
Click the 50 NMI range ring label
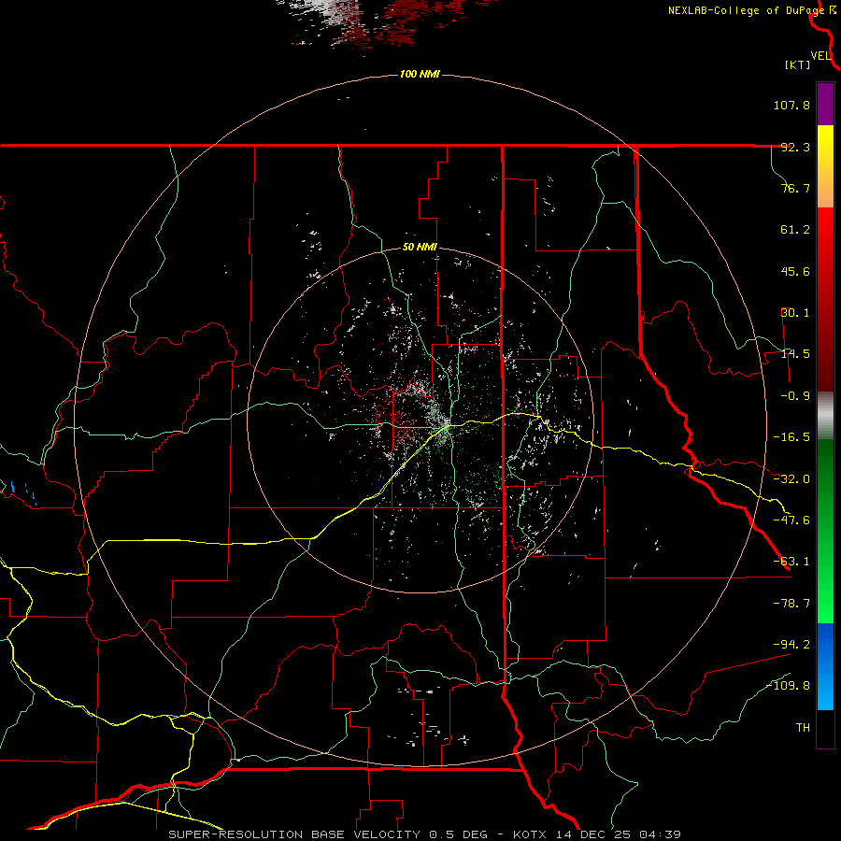[420, 248]
